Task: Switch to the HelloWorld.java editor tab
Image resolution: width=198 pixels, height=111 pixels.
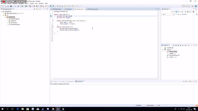Action: (57, 9)
